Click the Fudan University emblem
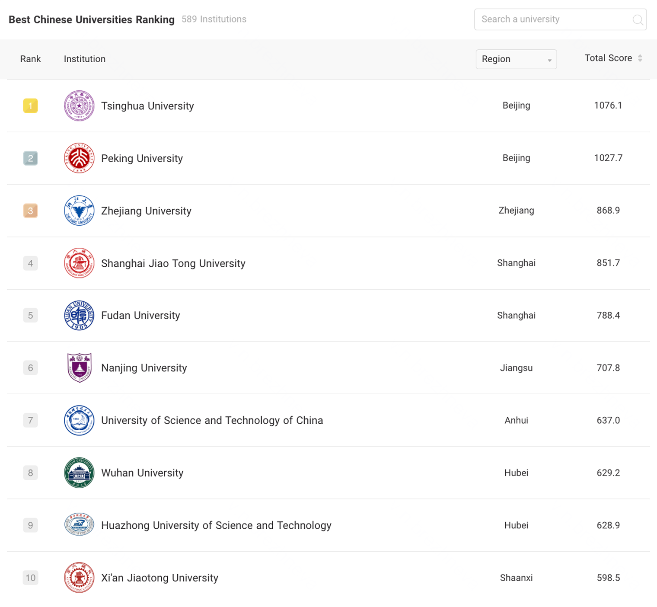 [79, 316]
